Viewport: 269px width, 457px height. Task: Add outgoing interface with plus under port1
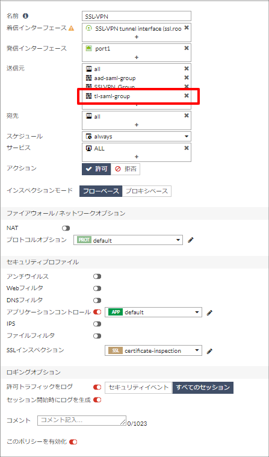pyautogui.click(x=137, y=57)
